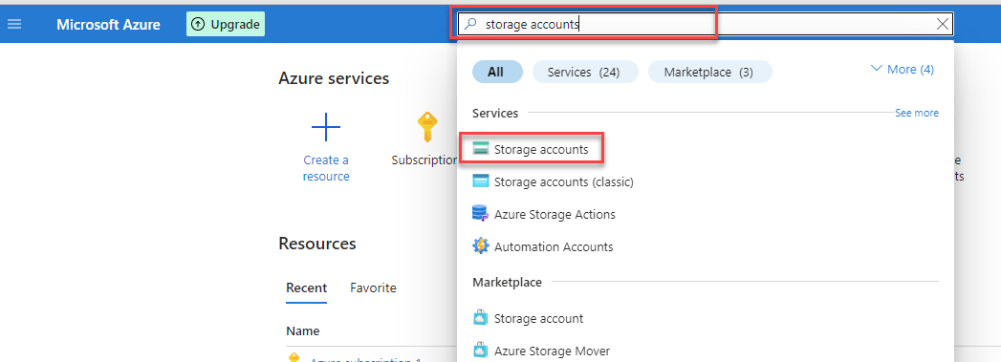The width and height of the screenshot is (1001, 362).
Task: Click the Azure Storage Mover bag icon
Action: (x=480, y=351)
